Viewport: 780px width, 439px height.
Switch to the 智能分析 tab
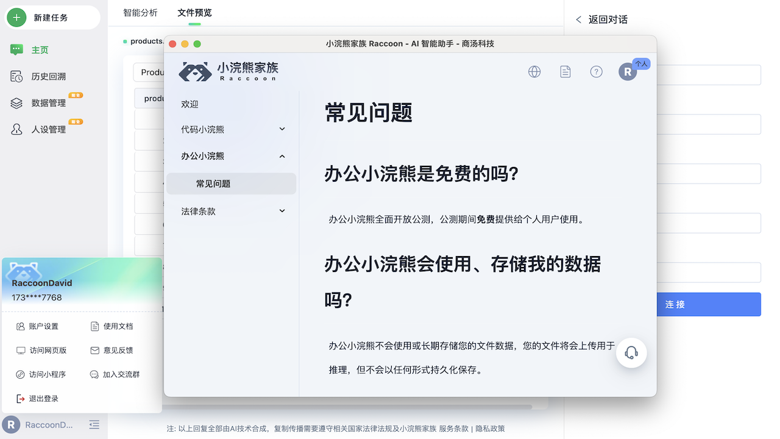(x=140, y=12)
